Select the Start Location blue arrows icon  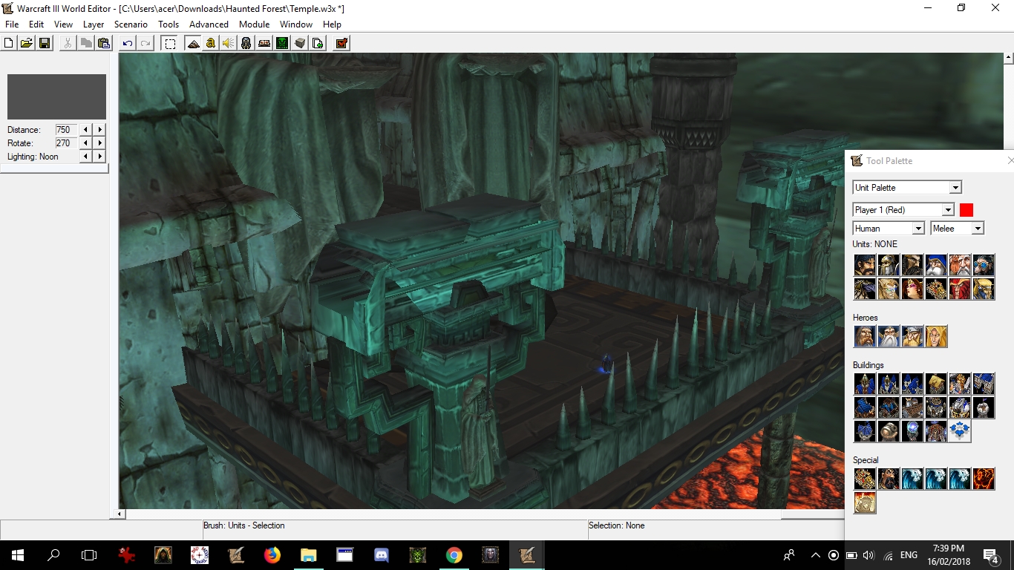tap(960, 431)
